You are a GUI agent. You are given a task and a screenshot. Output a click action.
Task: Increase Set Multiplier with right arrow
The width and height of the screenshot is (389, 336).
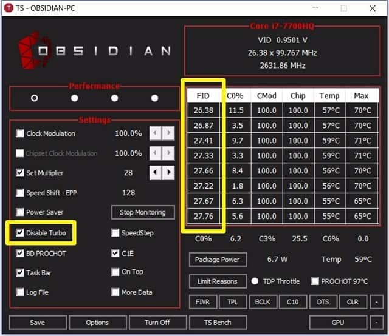[x=168, y=172]
